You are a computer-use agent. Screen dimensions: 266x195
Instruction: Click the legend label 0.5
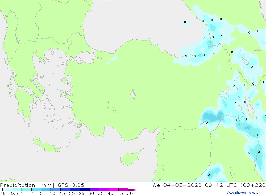pyautogui.click(x=14, y=193)
